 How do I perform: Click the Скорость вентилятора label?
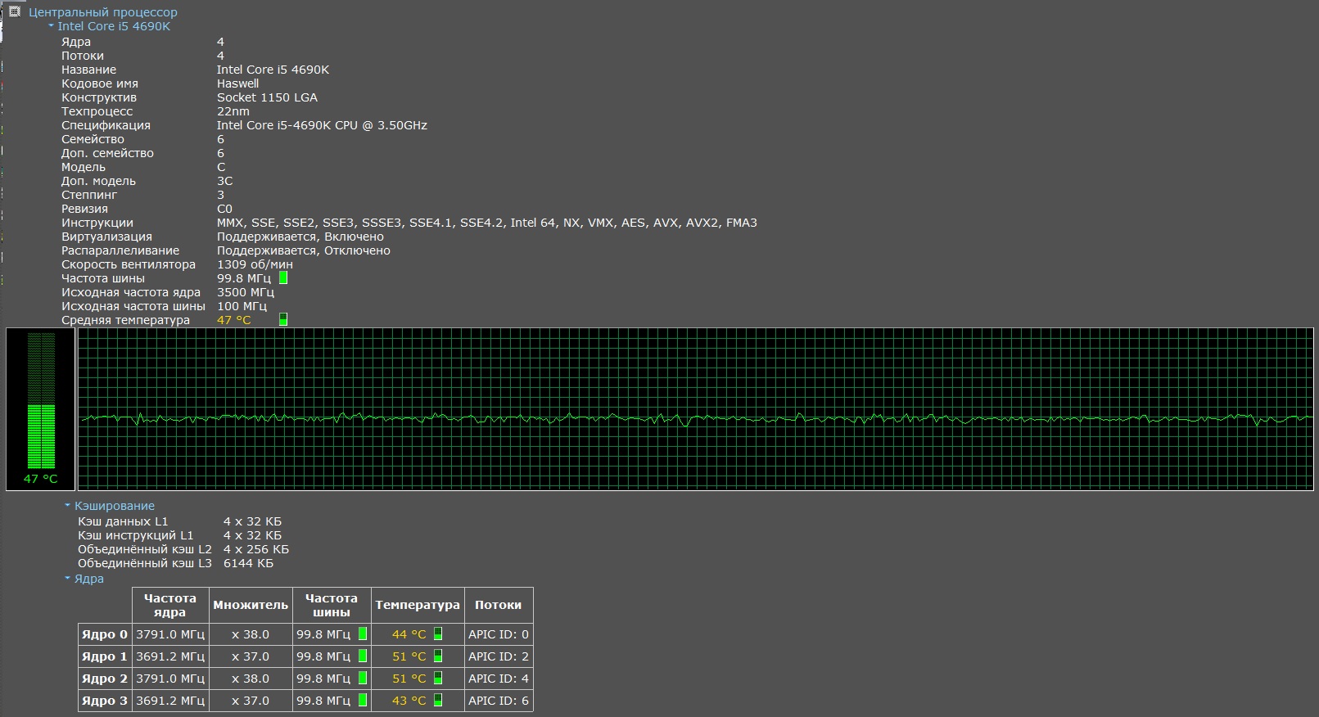(x=129, y=264)
